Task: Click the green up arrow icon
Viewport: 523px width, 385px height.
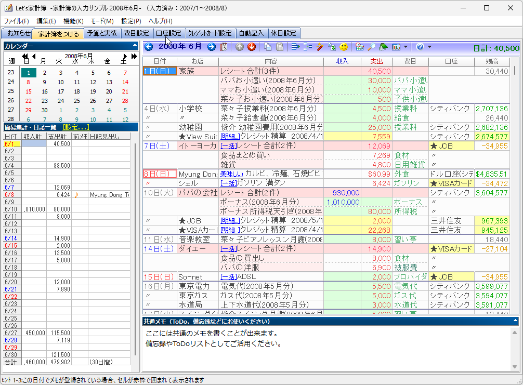Action: [x=239, y=47]
